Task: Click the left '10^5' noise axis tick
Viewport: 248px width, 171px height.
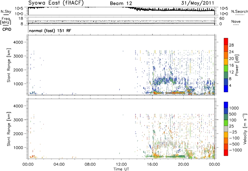Action: tap(19, 9)
